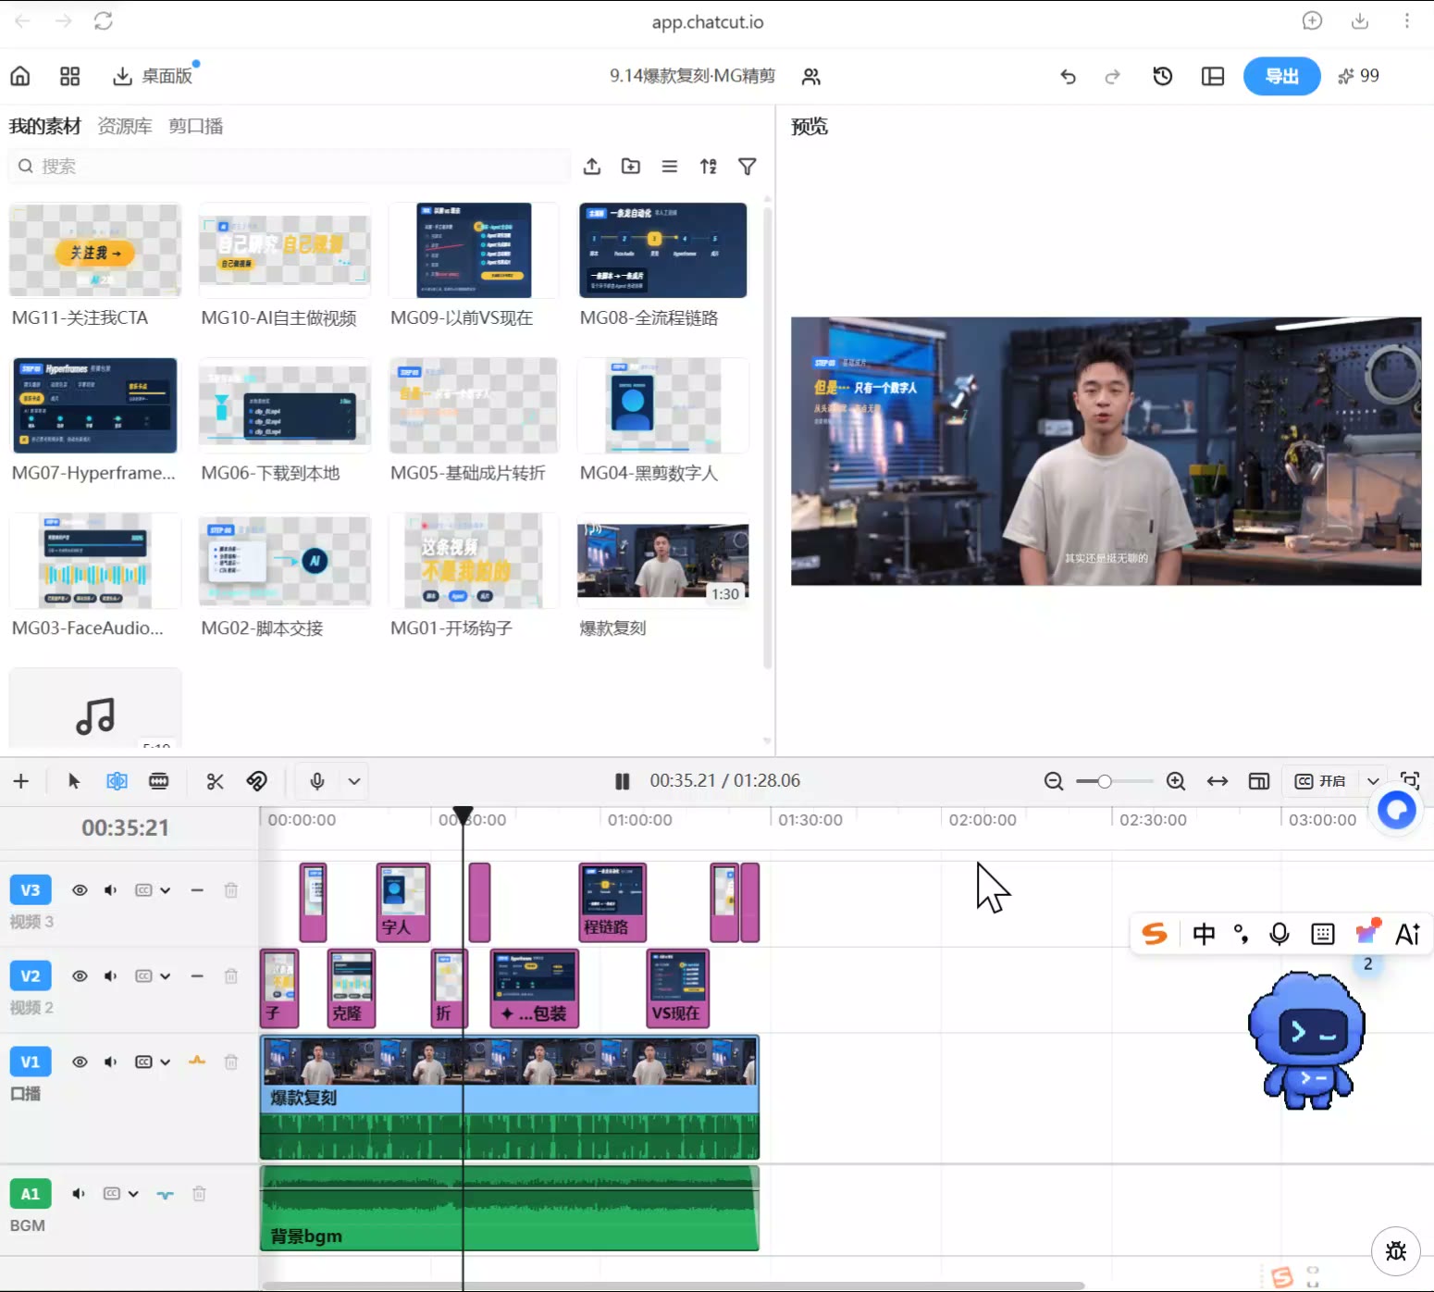Open the captions 开启 dropdown arrow

tap(1373, 781)
